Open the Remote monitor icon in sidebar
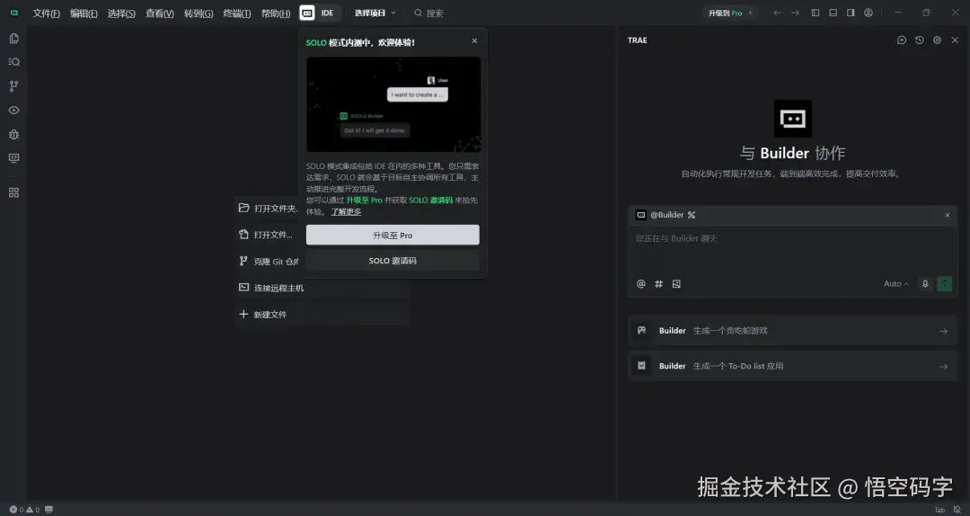 coord(13,158)
